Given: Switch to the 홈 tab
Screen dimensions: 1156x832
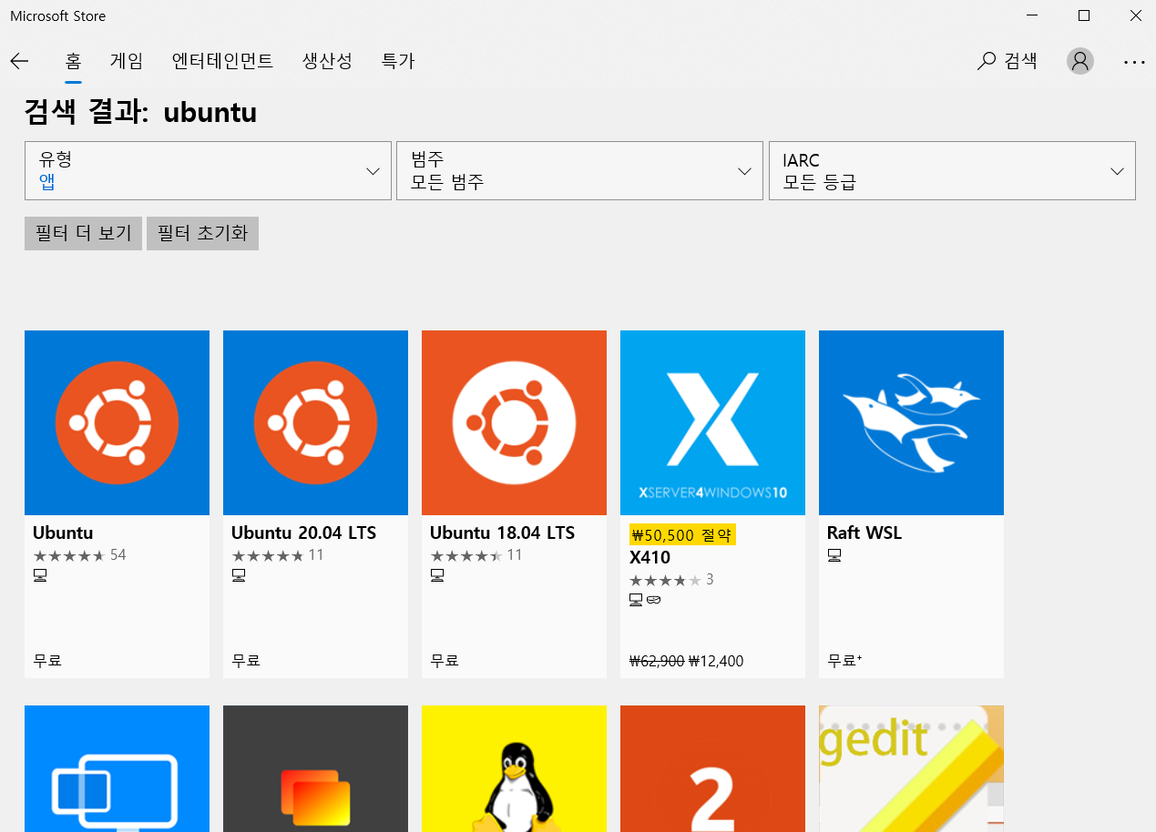Looking at the screenshot, I should coord(74,61).
